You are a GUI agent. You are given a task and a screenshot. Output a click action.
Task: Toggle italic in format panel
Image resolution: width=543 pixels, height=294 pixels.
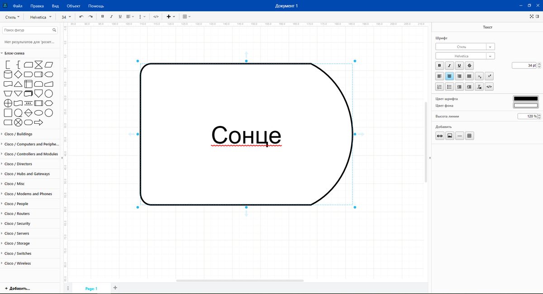[449, 65]
